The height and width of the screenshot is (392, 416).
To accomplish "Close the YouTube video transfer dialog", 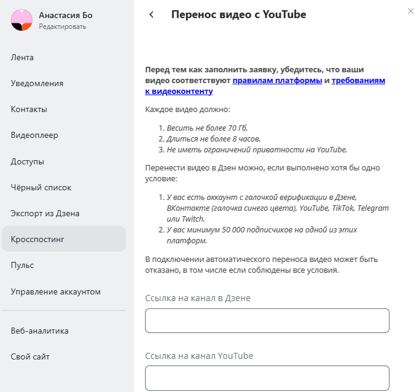I will coord(410,10).
